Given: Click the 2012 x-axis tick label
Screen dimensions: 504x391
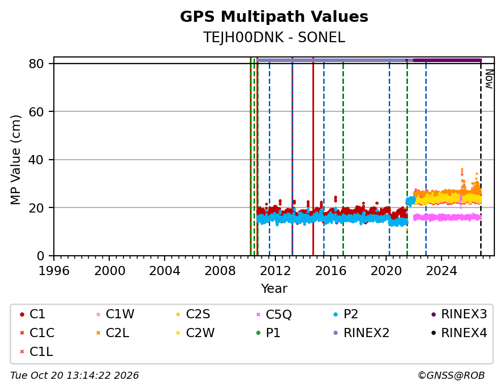Looking at the screenshot, I should [275, 271].
